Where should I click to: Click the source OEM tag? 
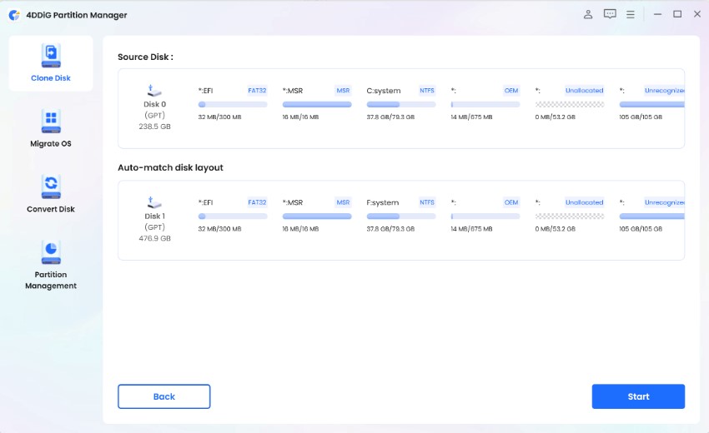pos(511,90)
